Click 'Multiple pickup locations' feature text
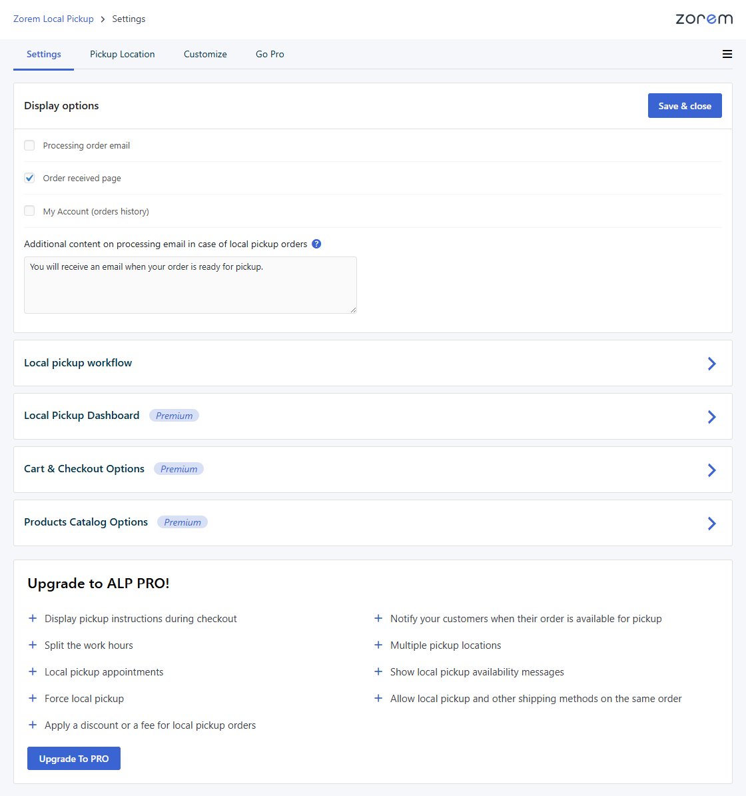Image resolution: width=746 pixels, height=796 pixels. [446, 645]
